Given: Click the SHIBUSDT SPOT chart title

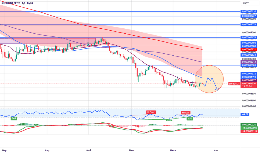Looking at the screenshot, I should tap(17, 3).
